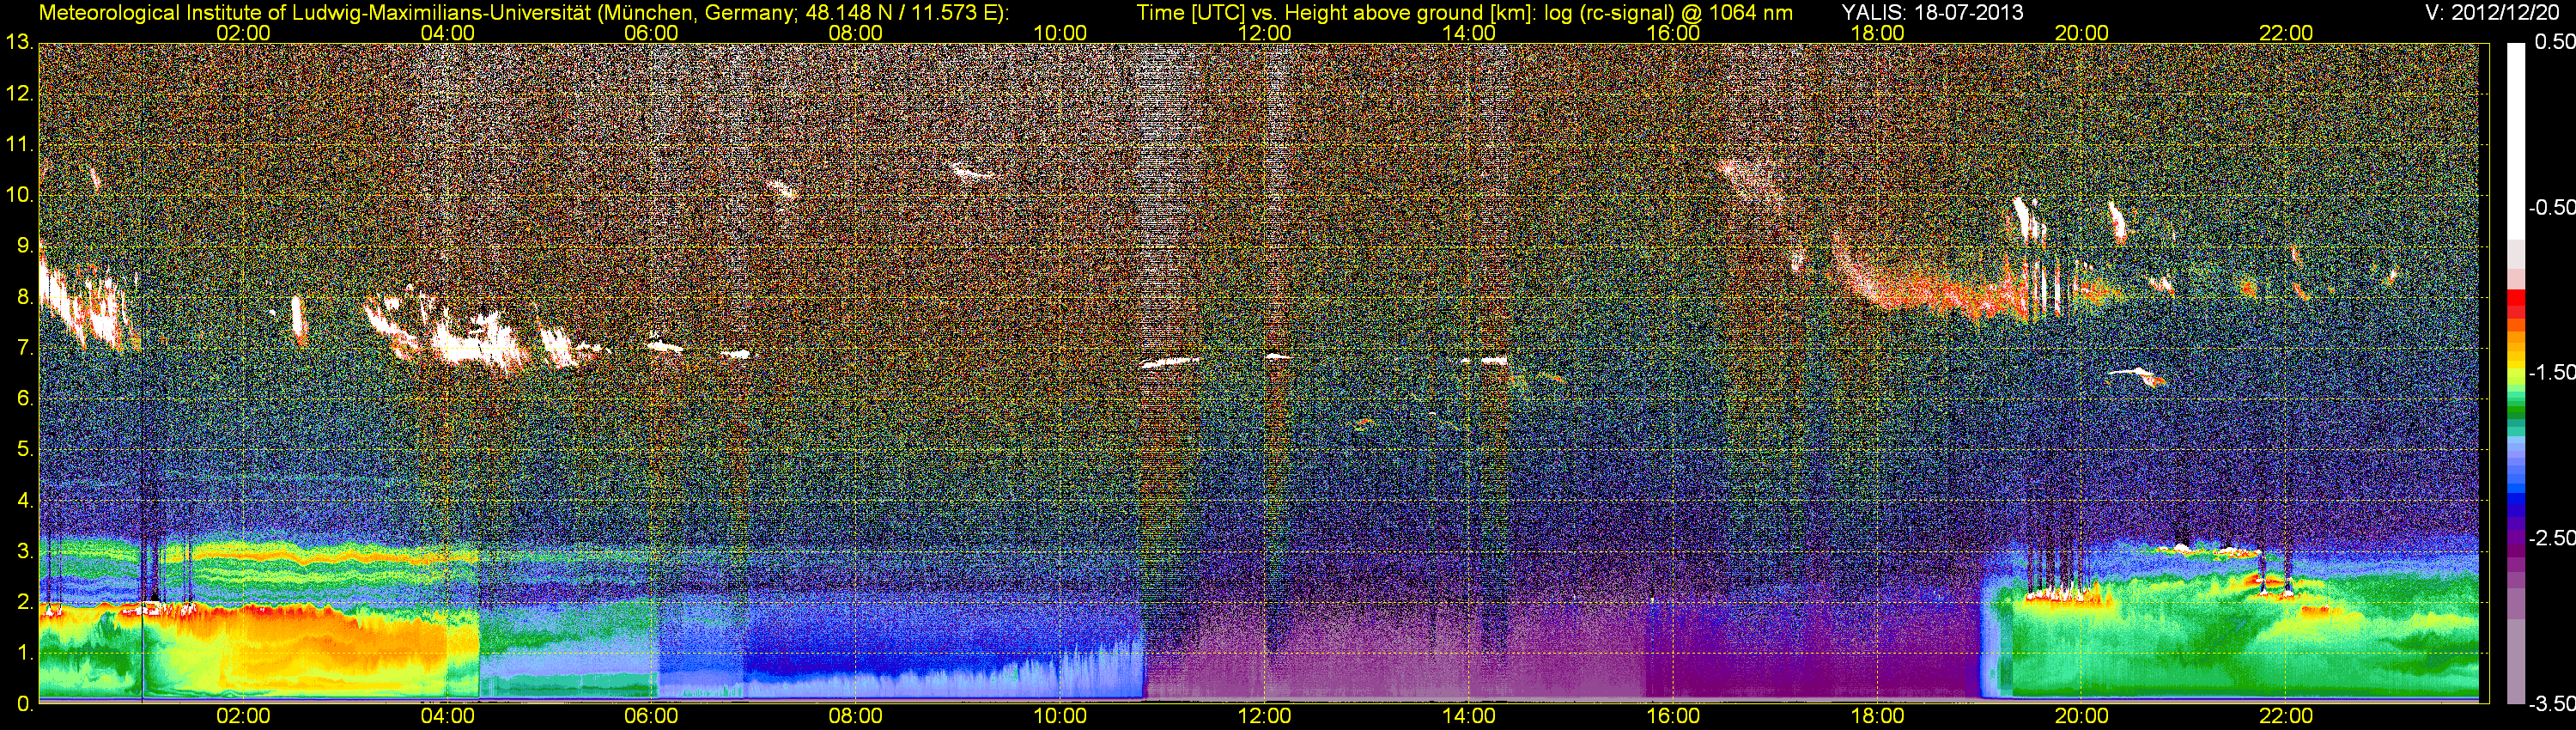This screenshot has width=2576, height=730.
Task: Click the colorbar value 0.50
Action: [x=2554, y=42]
